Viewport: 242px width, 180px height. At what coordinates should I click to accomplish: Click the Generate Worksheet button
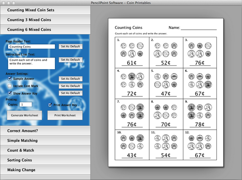point(25,115)
